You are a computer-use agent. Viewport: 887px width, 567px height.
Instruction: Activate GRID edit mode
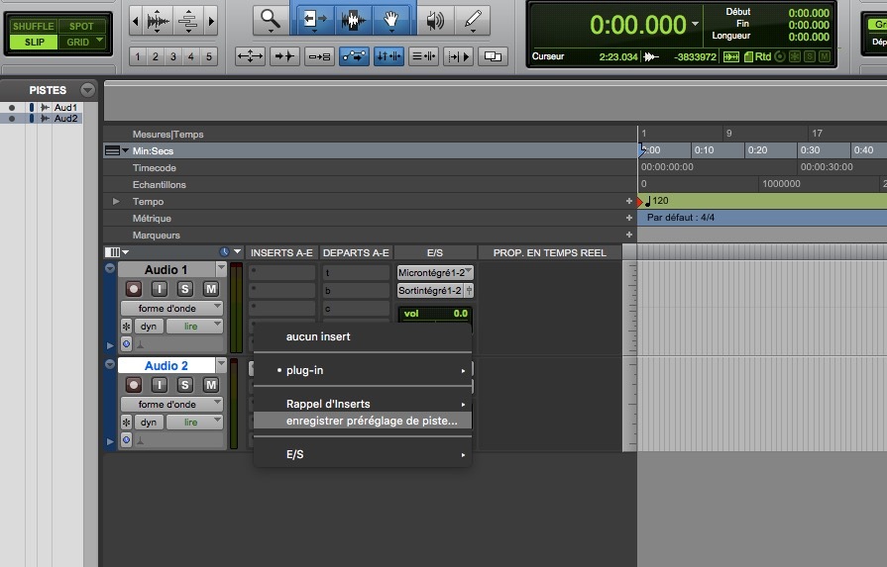coord(82,42)
